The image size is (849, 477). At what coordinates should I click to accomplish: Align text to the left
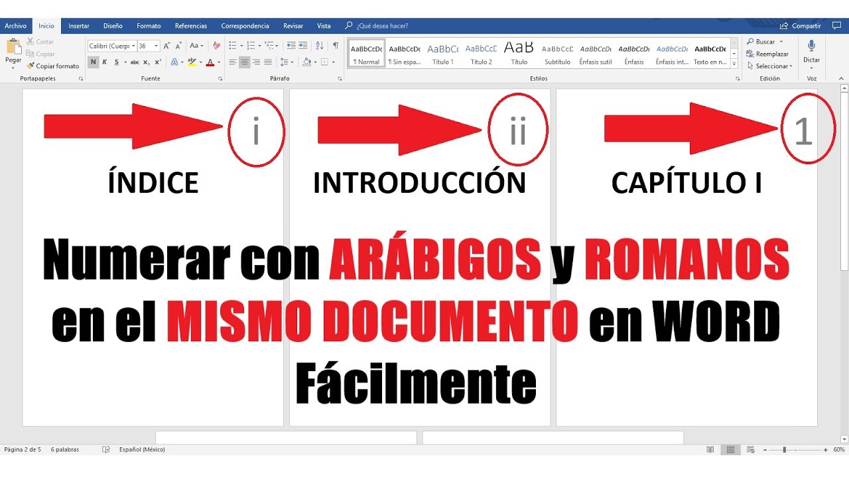(233, 62)
